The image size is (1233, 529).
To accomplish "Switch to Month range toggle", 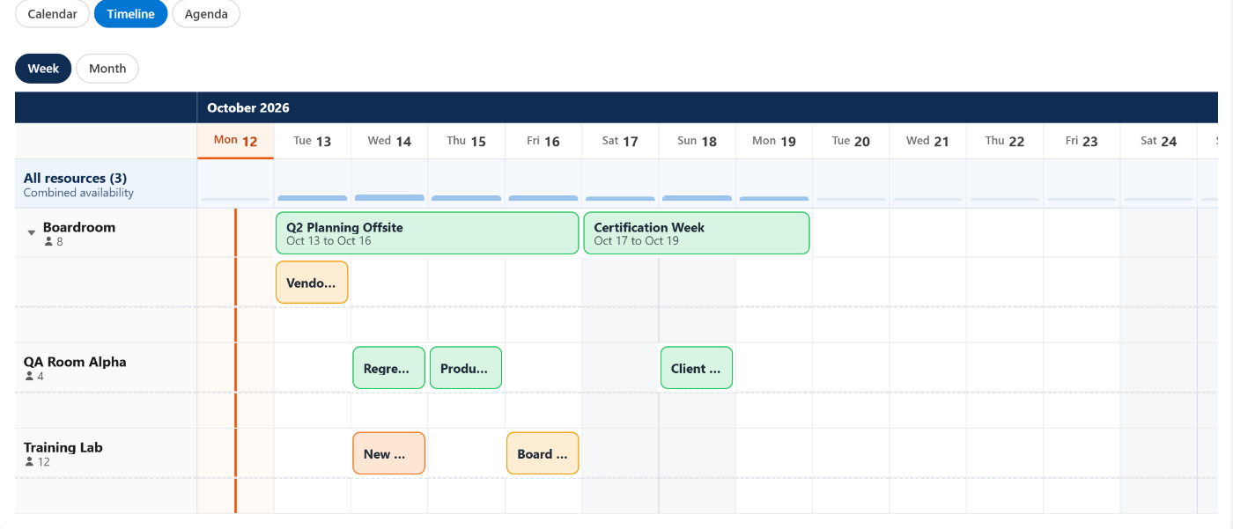I will point(107,69).
